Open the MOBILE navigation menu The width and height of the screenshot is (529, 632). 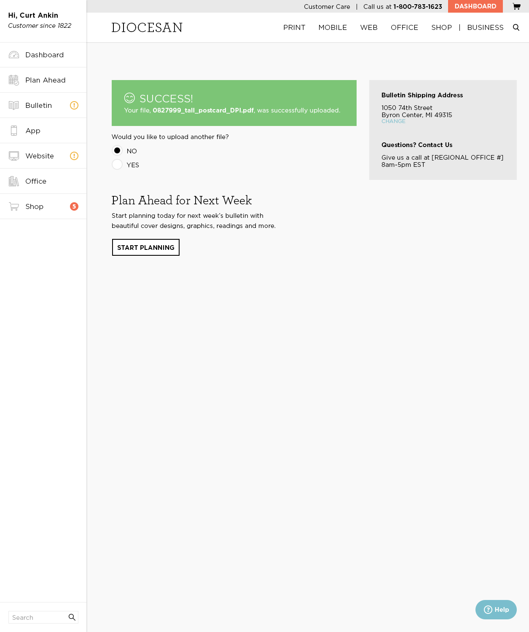click(333, 27)
